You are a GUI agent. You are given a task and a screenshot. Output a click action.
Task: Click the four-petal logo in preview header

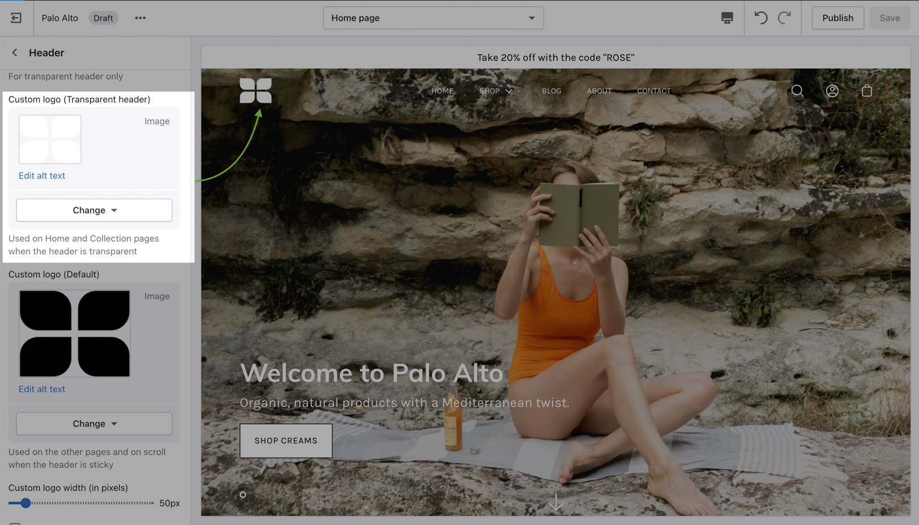pyautogui.click(x=255, y=91)
